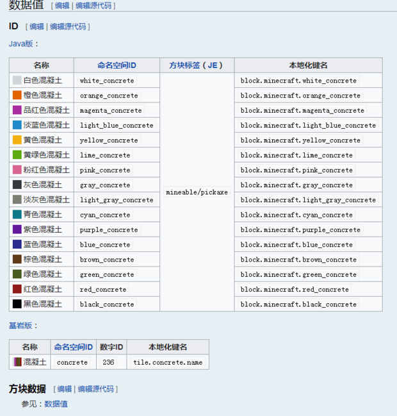Select block.minecraft.cyan_concrete key text
The height and width of the screenshot is (416, 397).
click(x=296, y=215)
